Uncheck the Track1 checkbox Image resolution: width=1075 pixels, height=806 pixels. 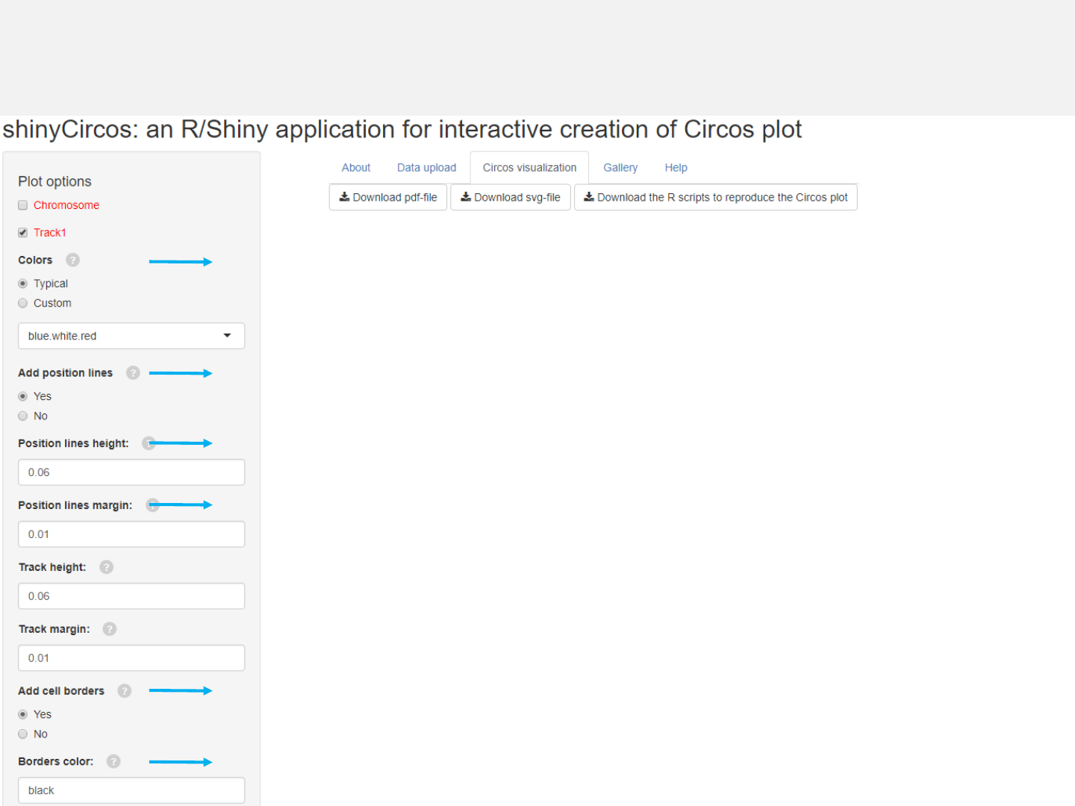[23, 233]
